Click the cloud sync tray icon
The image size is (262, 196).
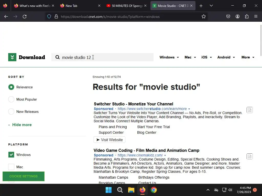(x=216, y=190)
